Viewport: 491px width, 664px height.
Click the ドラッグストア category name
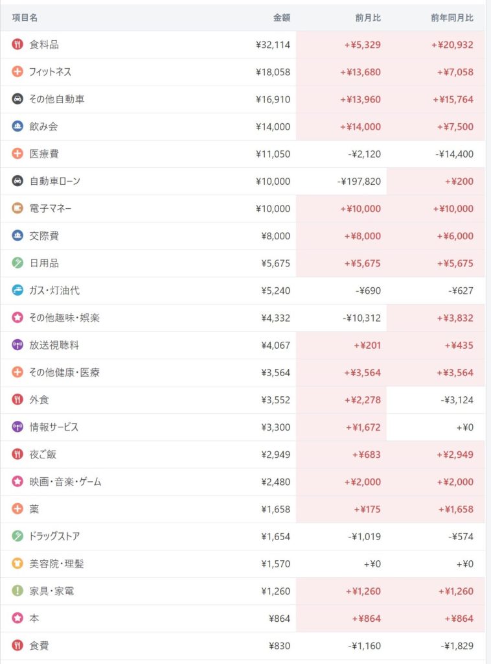(x=54, y=536)
